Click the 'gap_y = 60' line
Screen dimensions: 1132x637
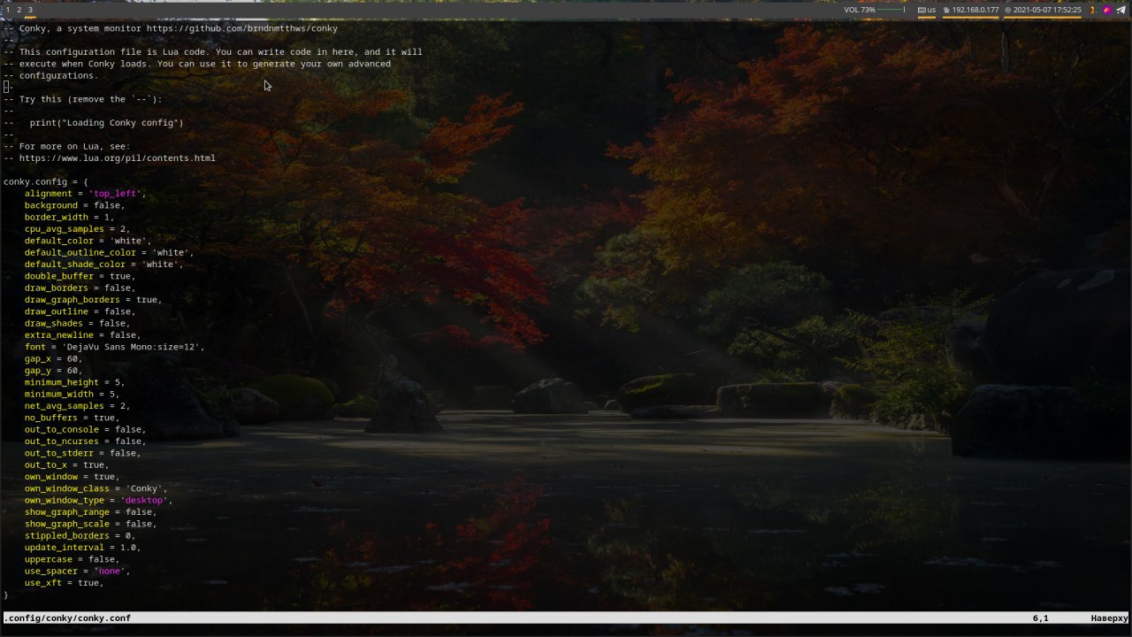pos(53,371)
